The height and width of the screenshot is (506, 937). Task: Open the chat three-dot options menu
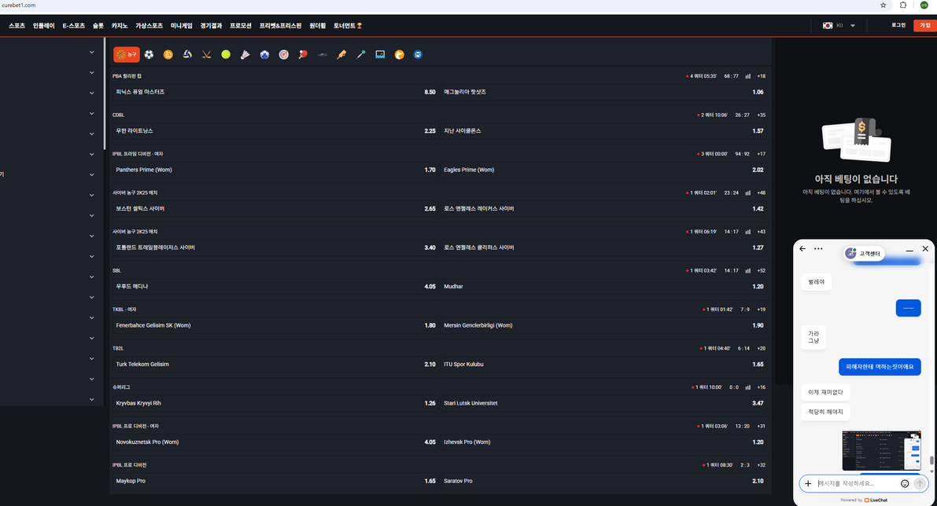tap(818, 249)
